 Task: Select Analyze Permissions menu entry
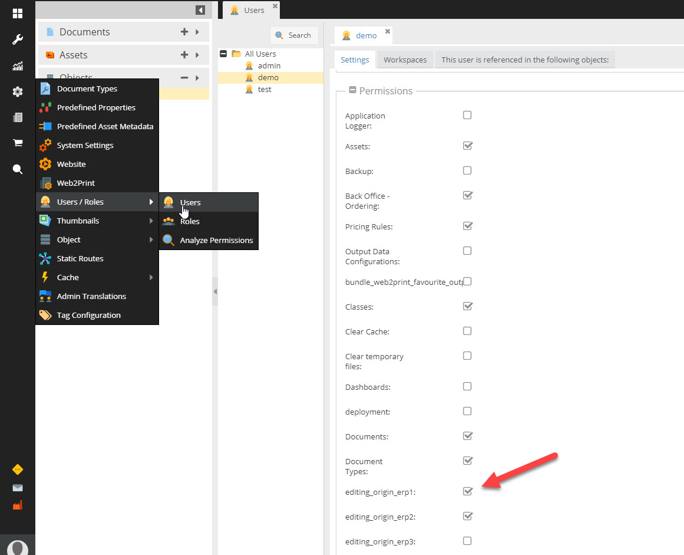coord(216,240)
